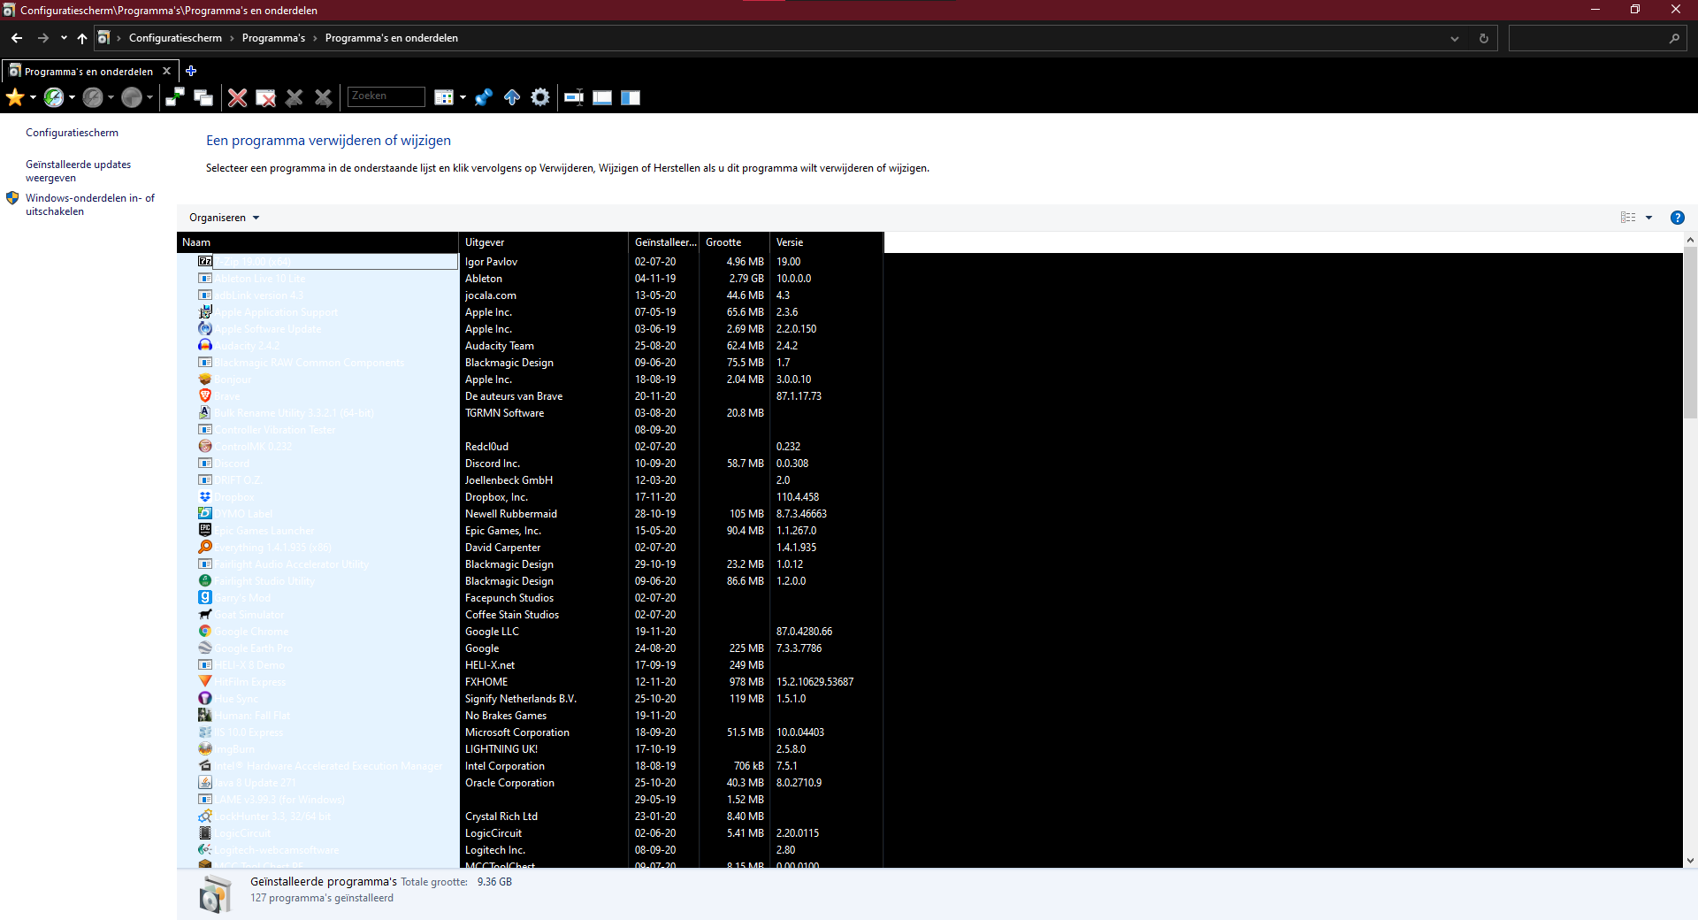Click the 7-Zip program icon in the list
Screen dimensions: 1698x920
coord(205,261)
